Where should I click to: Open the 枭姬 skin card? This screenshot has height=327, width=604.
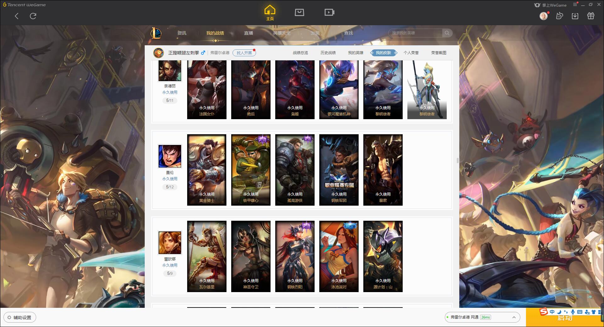click(x=295, y=90)
